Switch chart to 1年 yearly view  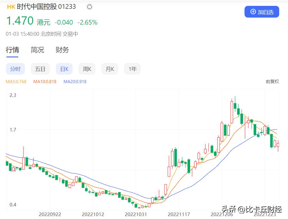pos(132,69)
